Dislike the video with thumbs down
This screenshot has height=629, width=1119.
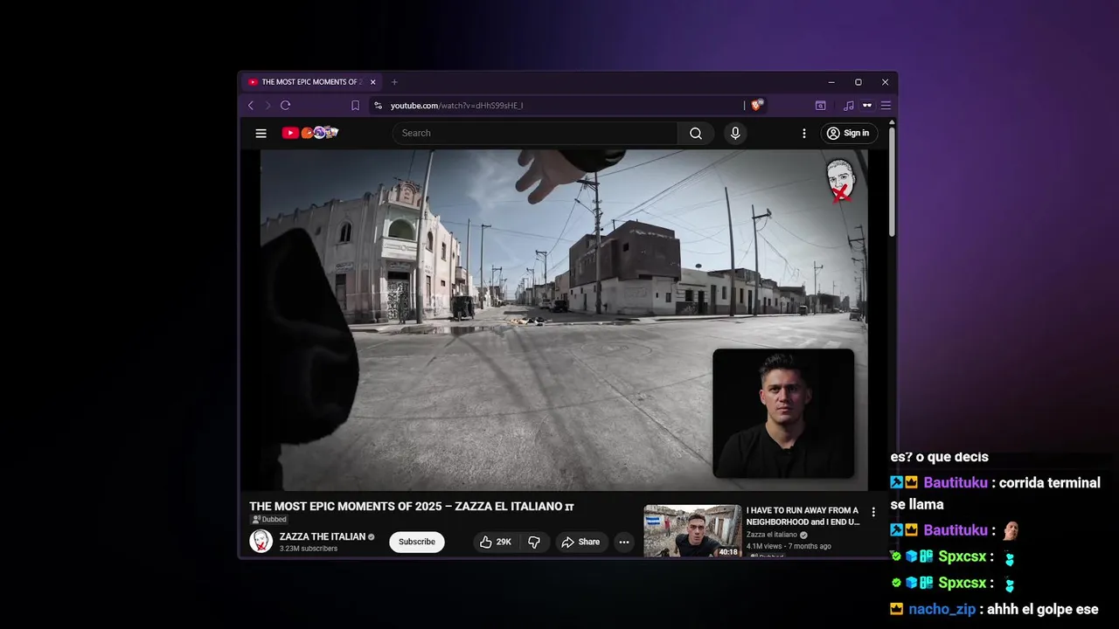click(x=534, y=542)
